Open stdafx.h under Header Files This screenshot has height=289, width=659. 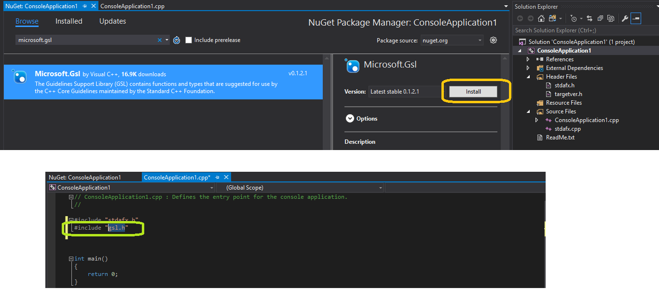pos(564,85)
